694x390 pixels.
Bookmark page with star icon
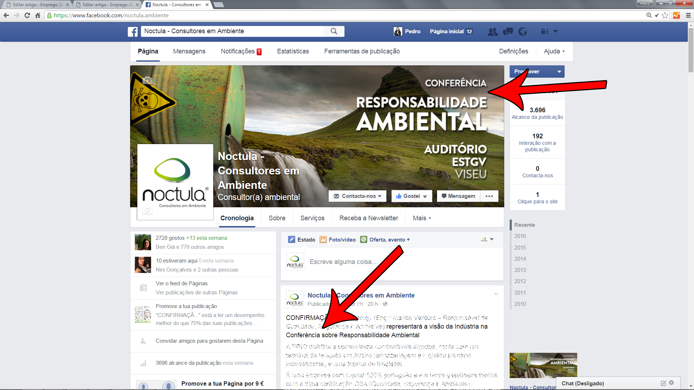[x=665, y=15]
